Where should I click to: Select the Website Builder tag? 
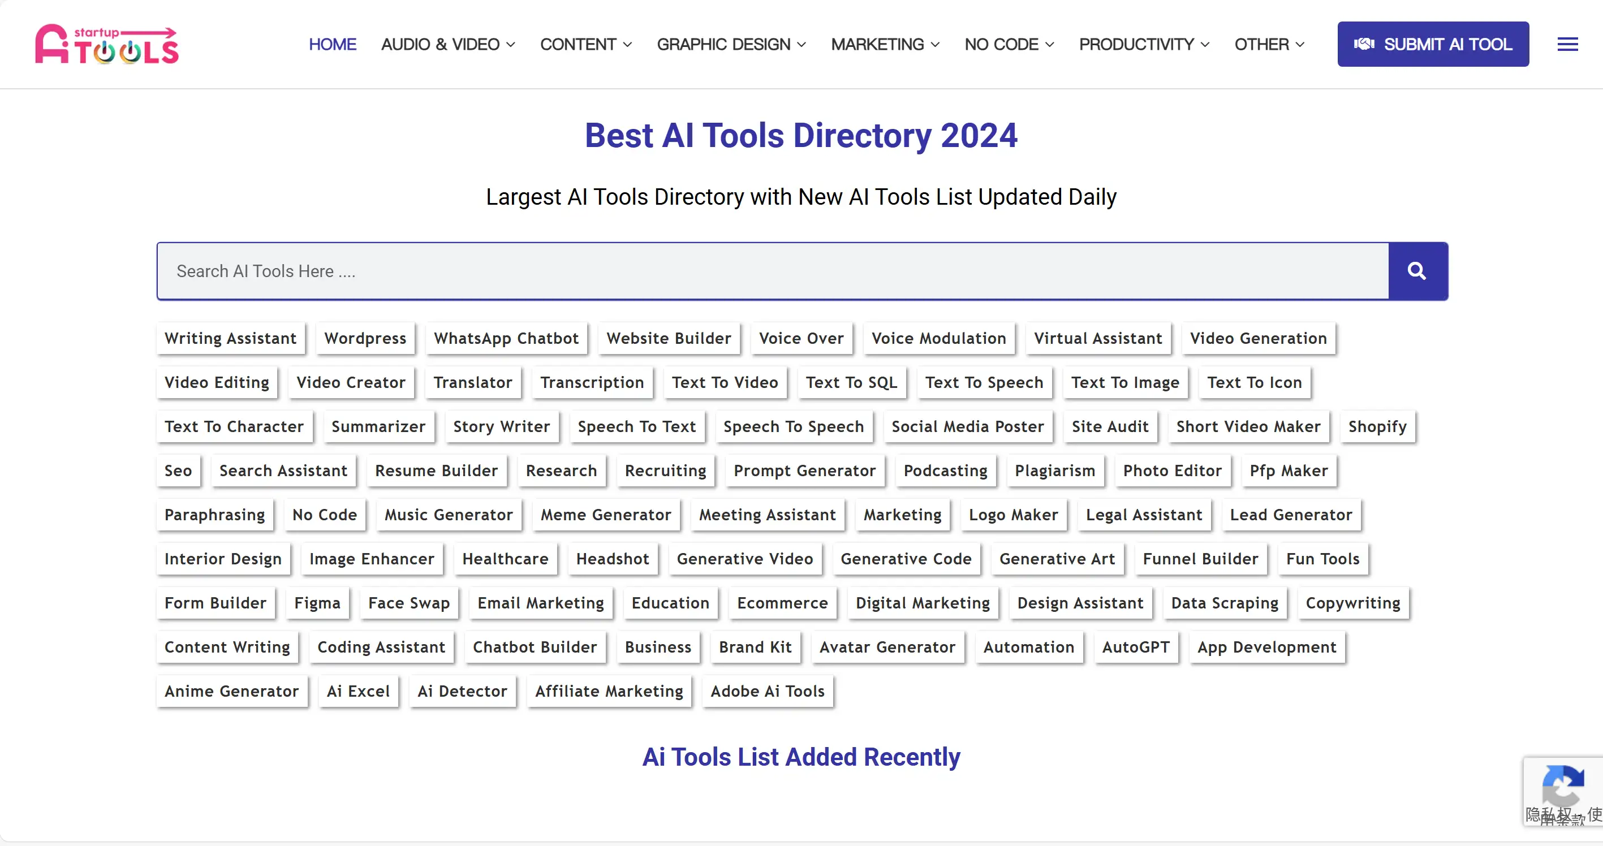(669, 338)
